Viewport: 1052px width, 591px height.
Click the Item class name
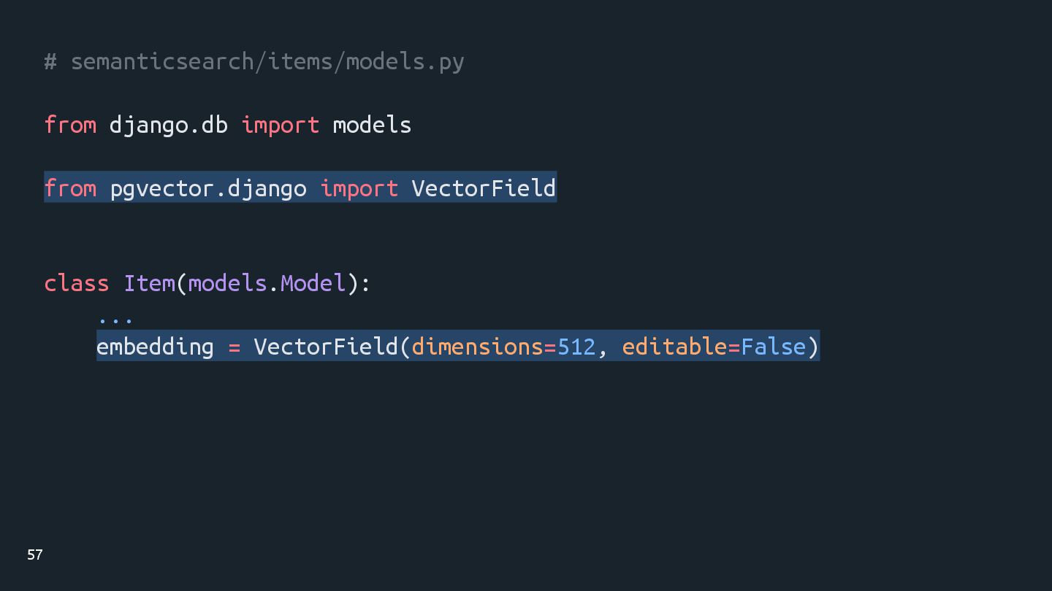(x=149, y=283)
